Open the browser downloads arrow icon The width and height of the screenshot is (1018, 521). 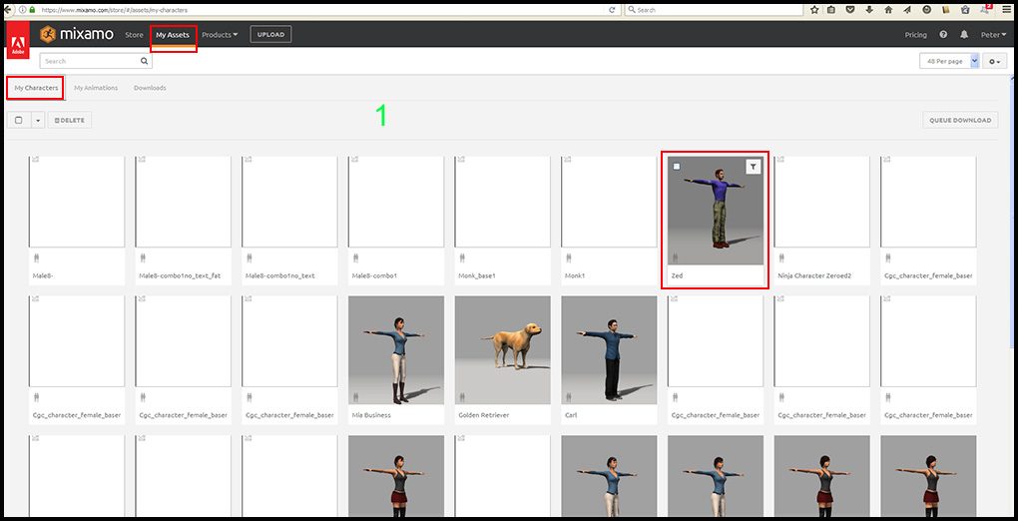(868, 10)
